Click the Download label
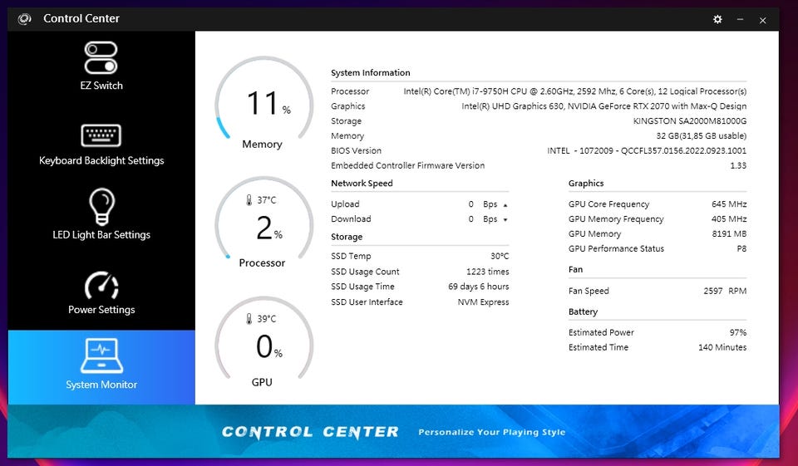 click(351, 218)
